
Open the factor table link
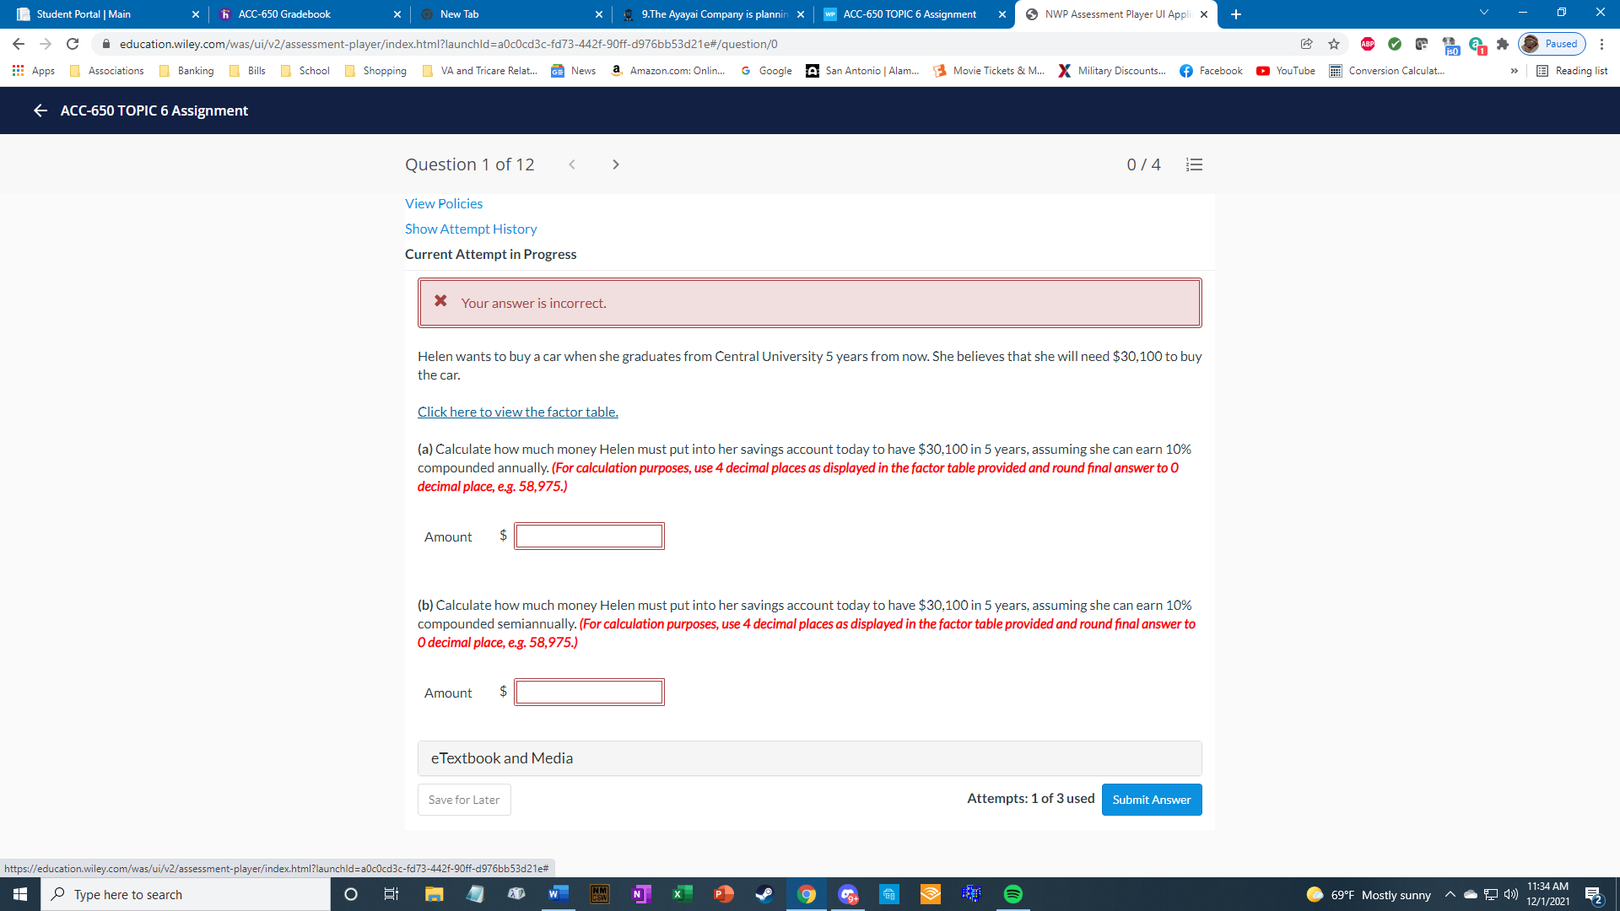517,412
